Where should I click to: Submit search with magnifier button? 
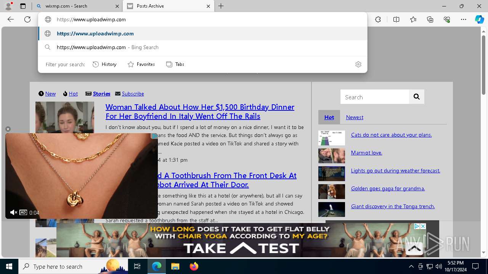click(417, 97)
